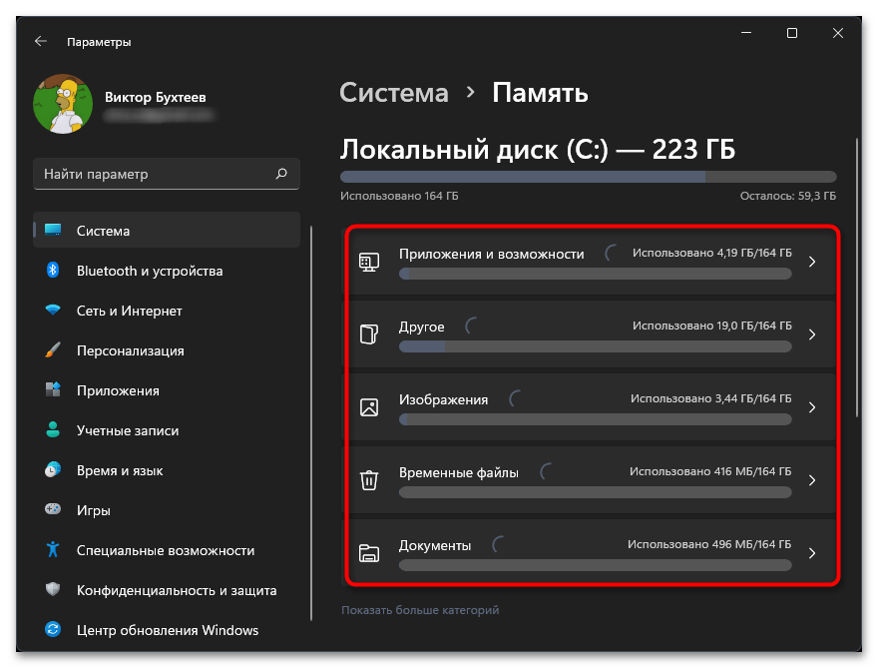Click the gamepad icon for Игры
The height and width of the screenshot is (668, 878).
(x=53, y=509)
